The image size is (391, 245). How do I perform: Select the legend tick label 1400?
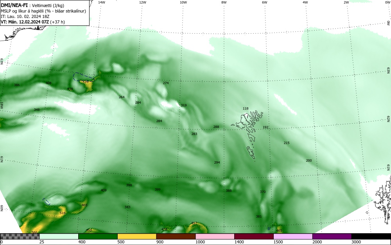[239, 242]
